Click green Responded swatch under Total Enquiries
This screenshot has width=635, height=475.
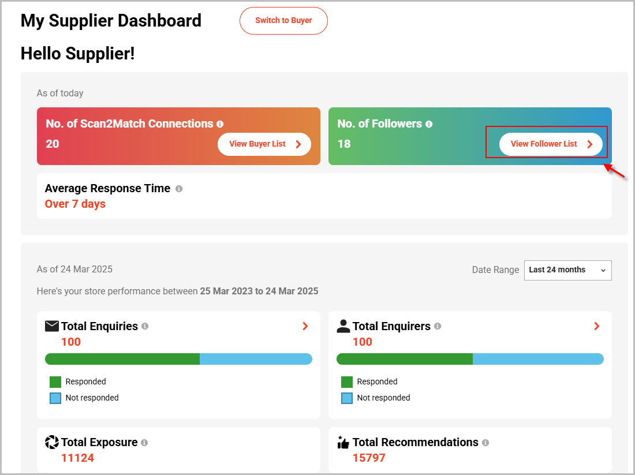coord(55,382)
